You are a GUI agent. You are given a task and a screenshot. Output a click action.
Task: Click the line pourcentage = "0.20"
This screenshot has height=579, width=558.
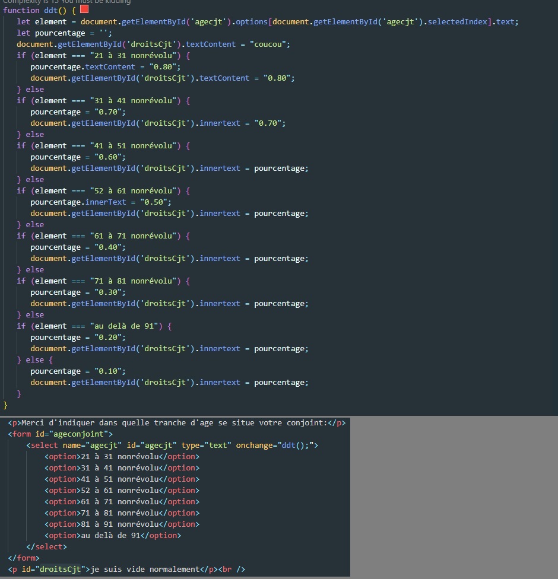[78, 337]
